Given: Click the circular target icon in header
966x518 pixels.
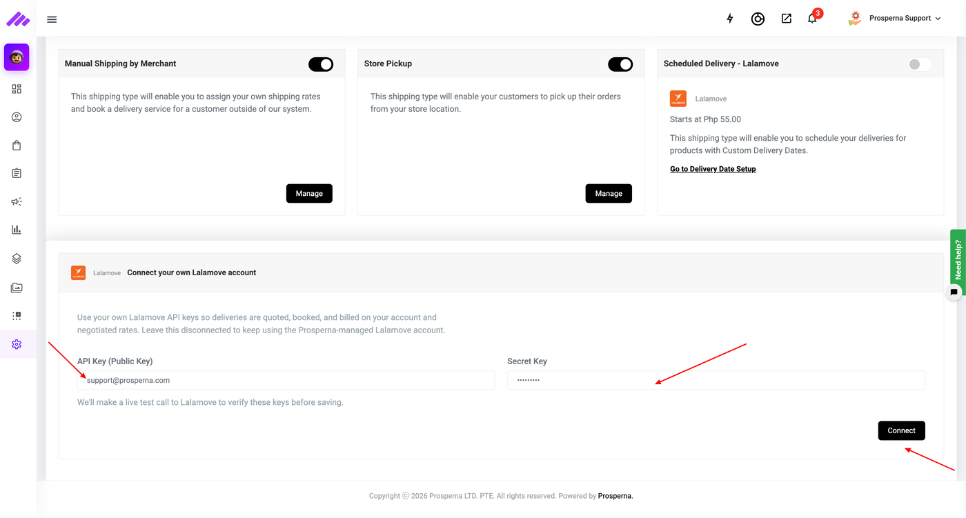Looking at the screenshot, I should [x=758, y=19].
